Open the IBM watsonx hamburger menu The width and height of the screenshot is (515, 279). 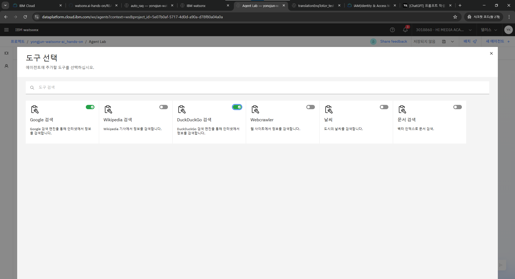tap(6, 30)
